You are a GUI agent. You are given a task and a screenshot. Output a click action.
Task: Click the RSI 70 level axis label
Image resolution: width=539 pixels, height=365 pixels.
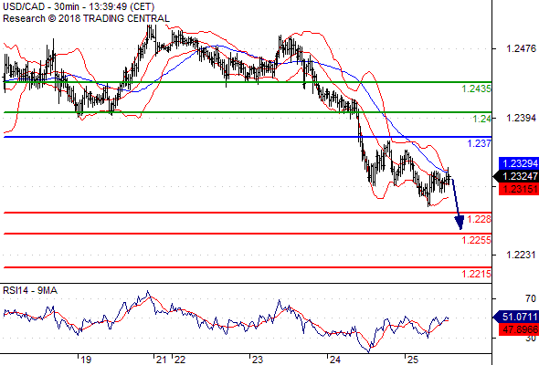(531, 298)
